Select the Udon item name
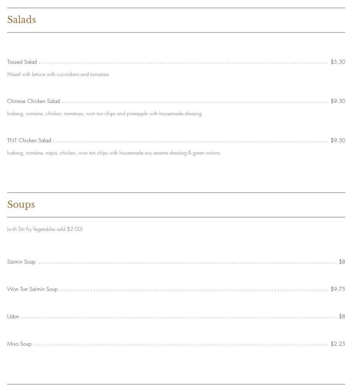Image resolution: width=347 pixels, height=390 pixels. coord(13,317)
